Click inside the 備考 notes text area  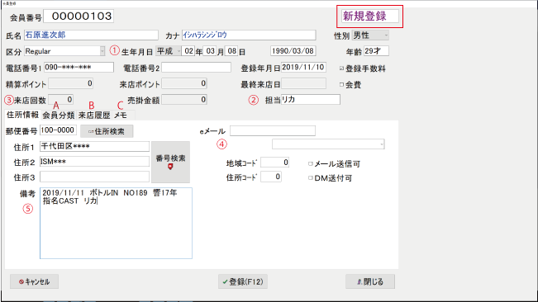(x=116, y=224)
